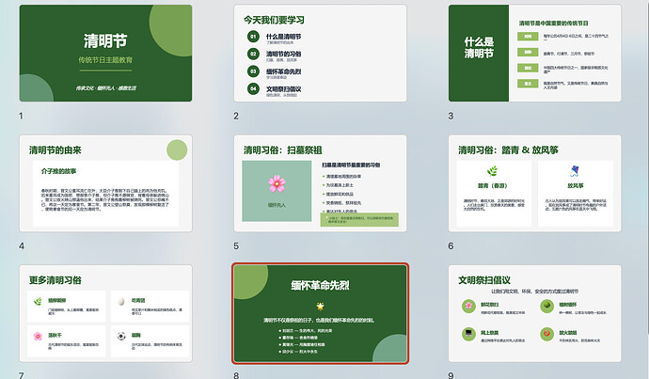Click the kite icon above 放风筝
Screen dimensions: 649x379
click(575, 171)
